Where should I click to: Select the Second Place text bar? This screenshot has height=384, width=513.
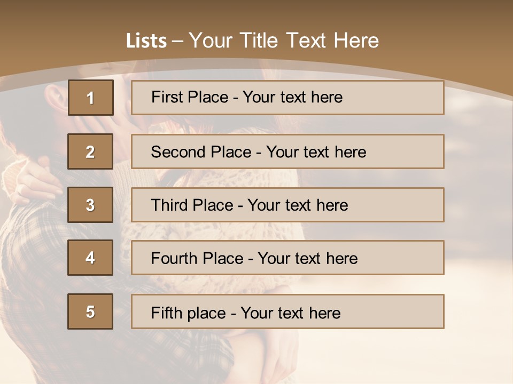point(287,151)
